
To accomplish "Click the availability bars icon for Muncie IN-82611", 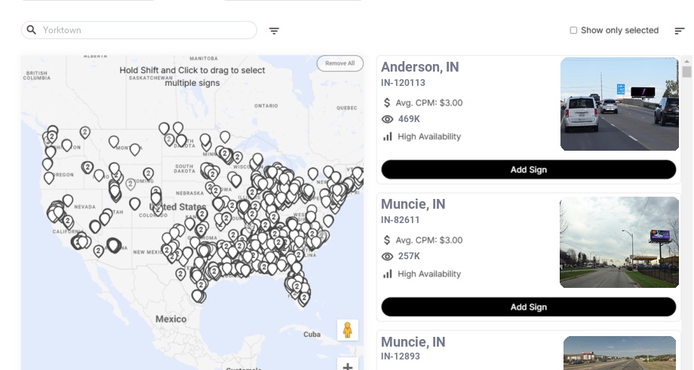I will click(388, 274).
